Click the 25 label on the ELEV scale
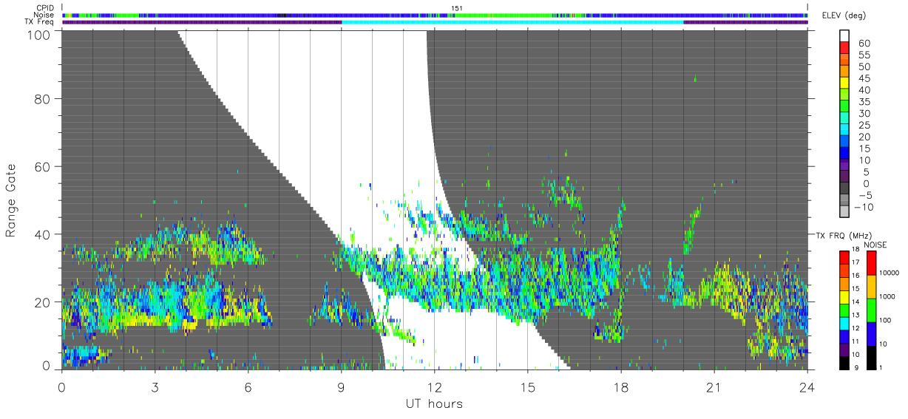This screenshot has width=908, height=419. pos(865,125)
